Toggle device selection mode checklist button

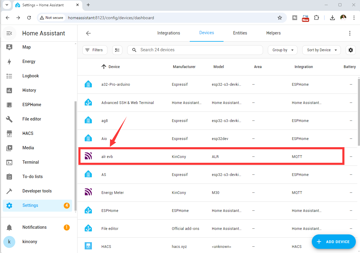117,50
